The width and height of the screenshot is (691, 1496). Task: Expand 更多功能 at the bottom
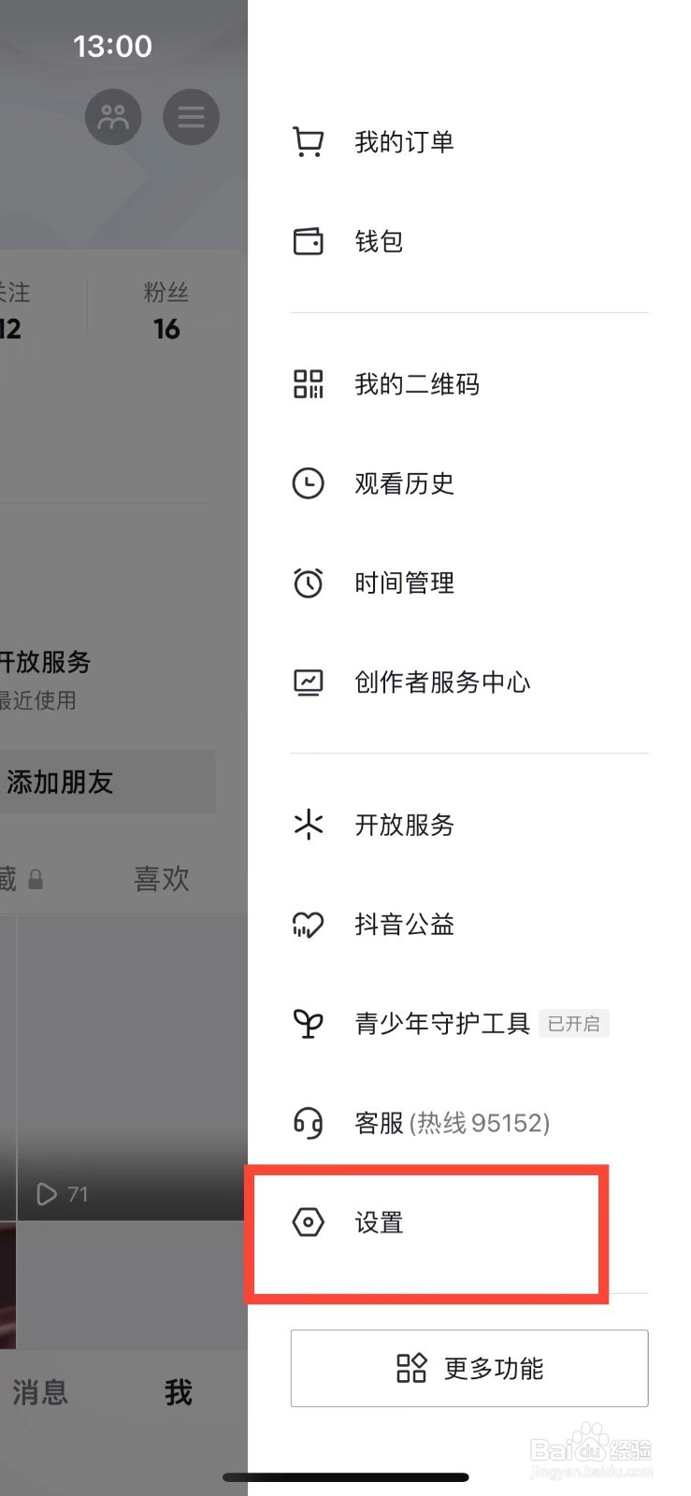coord(468,1368)
